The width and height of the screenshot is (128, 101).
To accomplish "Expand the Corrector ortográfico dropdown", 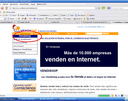I will 62,19.
